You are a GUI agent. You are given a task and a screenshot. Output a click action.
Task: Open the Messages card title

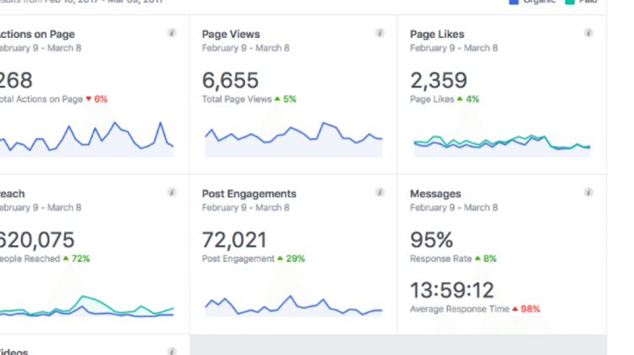(x=435, y=194)
